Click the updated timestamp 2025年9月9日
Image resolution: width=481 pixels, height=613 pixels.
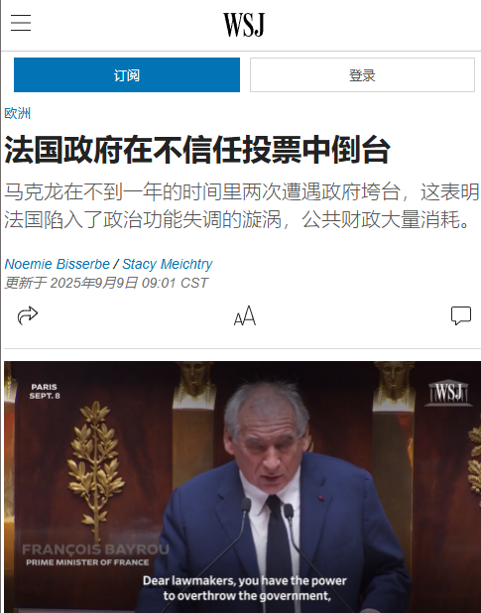(106, 283)
